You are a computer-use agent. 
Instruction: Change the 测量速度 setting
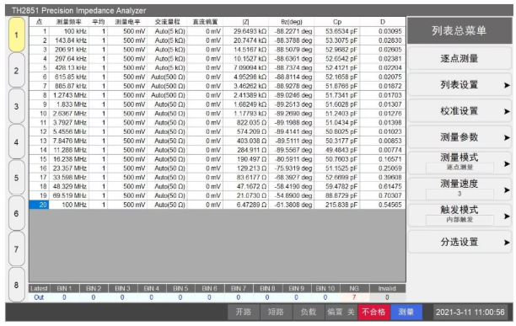460,189
